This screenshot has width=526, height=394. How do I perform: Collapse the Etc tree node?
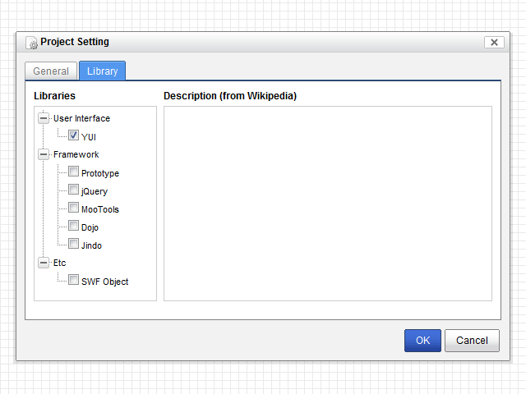point(44,263)
